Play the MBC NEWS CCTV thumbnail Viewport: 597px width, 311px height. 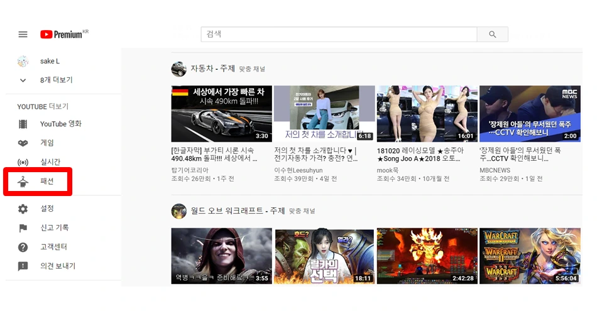(x=530, y=114)
